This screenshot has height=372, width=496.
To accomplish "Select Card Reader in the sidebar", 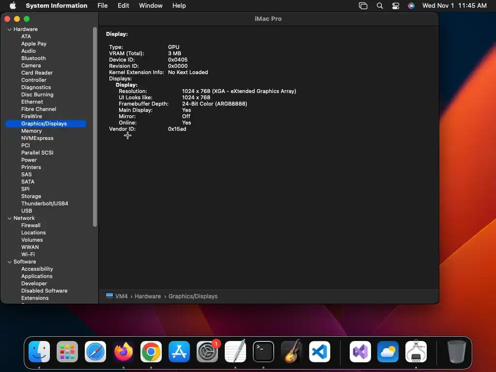I will 37,73.
